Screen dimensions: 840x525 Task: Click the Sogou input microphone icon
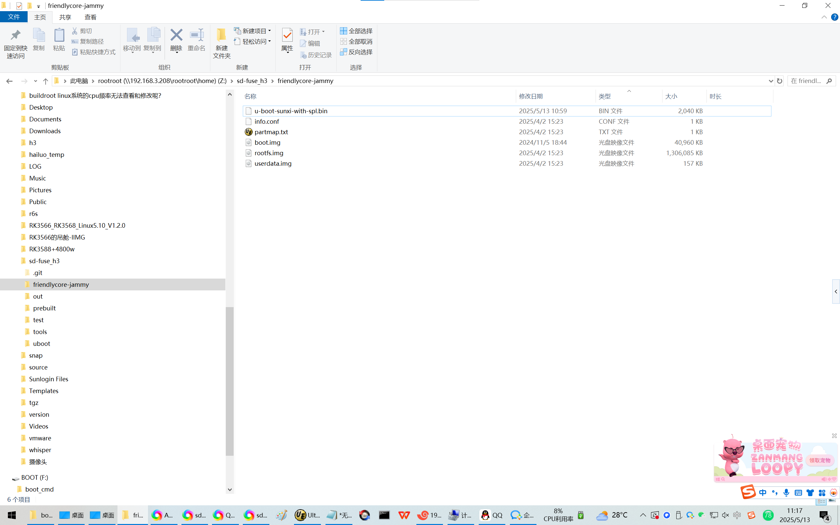click(786, 493)
